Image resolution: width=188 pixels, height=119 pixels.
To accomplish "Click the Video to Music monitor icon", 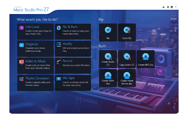I will [21, 62].
